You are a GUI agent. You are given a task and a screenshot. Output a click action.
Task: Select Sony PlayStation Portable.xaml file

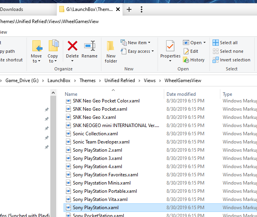tap(105, 191)
